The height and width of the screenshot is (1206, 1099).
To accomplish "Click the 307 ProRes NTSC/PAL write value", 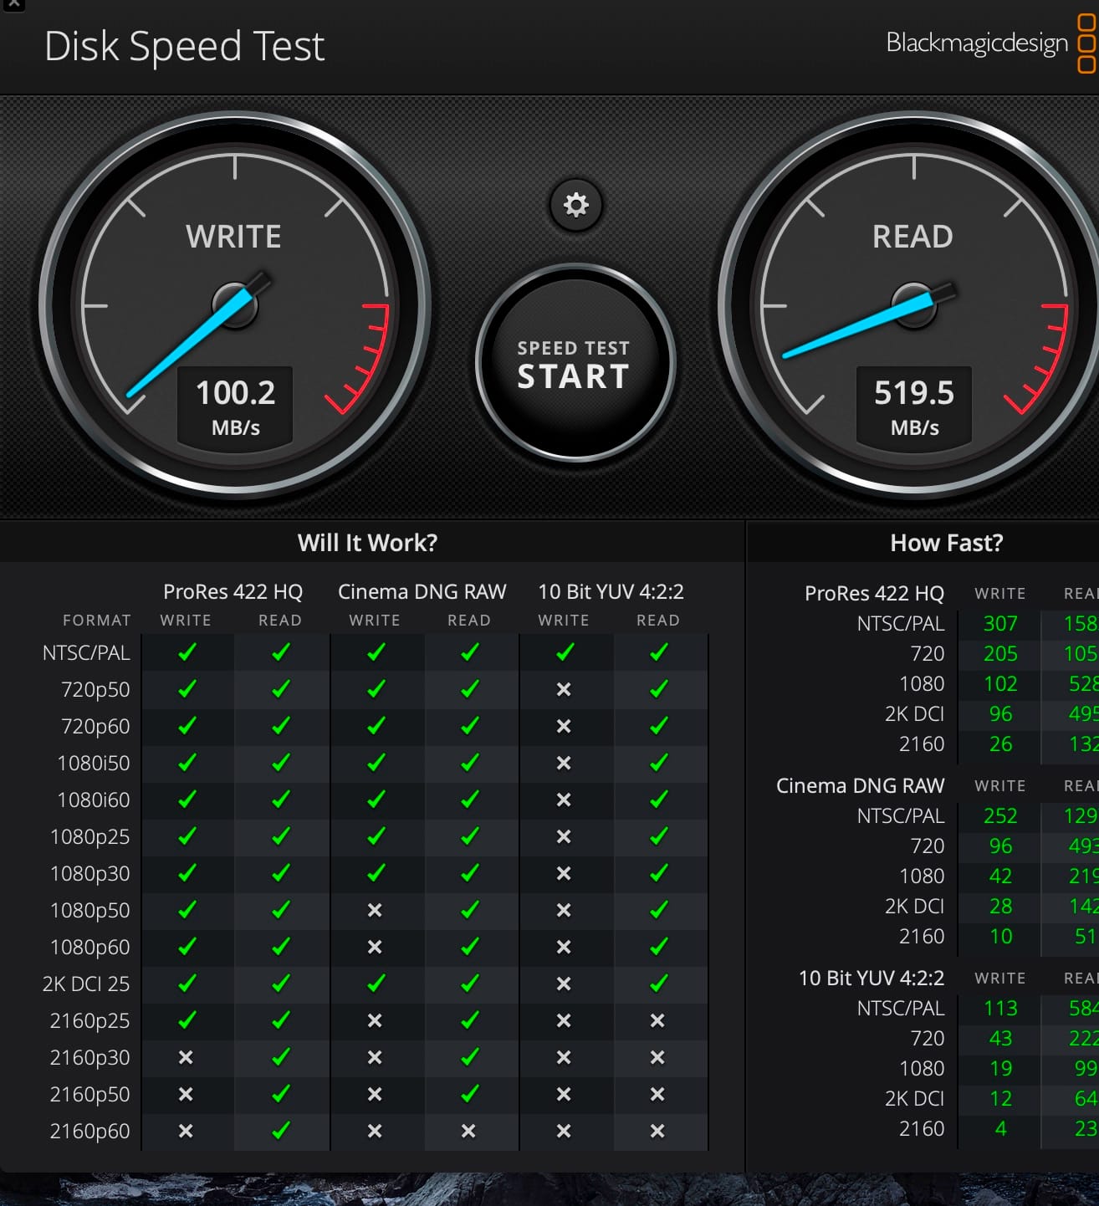I will tap(1000, 623).
